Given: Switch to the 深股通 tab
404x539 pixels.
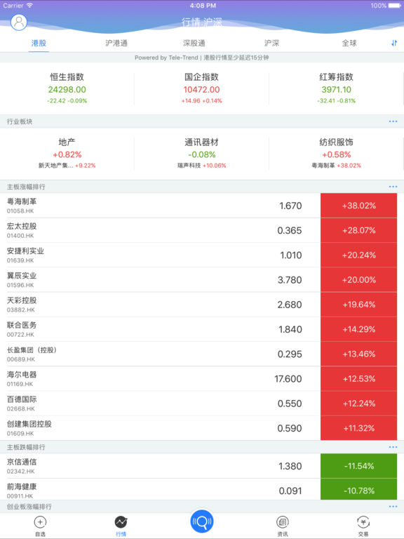Looking at the screenshot, I should pos(194,44).
